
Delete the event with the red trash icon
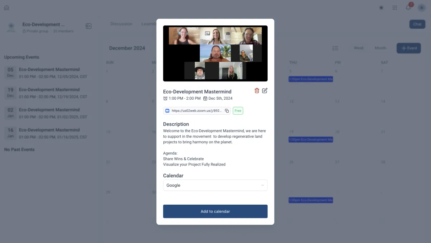[x=257, y=91]
